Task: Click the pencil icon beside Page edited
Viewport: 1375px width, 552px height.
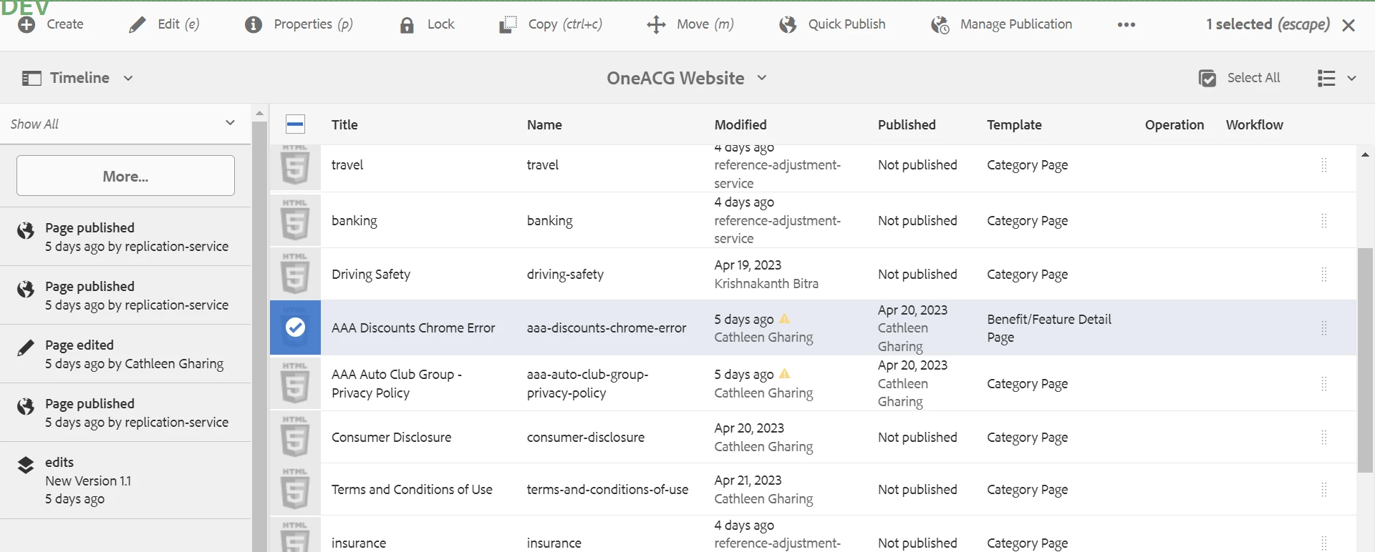Action: pyautogui.click(x=26, y=348)
